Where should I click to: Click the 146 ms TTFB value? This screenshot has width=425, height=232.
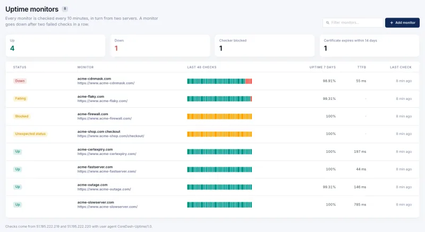(360, 187)
